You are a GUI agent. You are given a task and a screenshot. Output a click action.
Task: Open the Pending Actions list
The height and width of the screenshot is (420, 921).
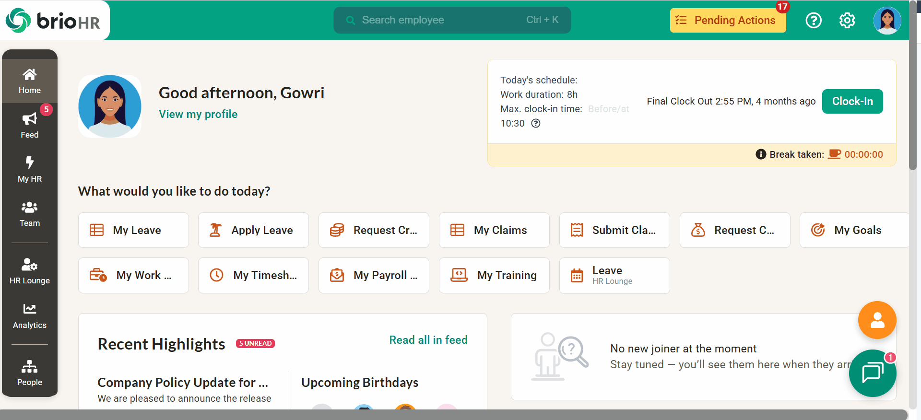tap(727, 20)
